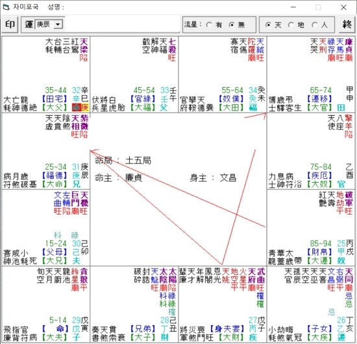The height and width of the screenshot is (344, 357).
Task: Click the 子女 palace label
Action: (319, 328)
